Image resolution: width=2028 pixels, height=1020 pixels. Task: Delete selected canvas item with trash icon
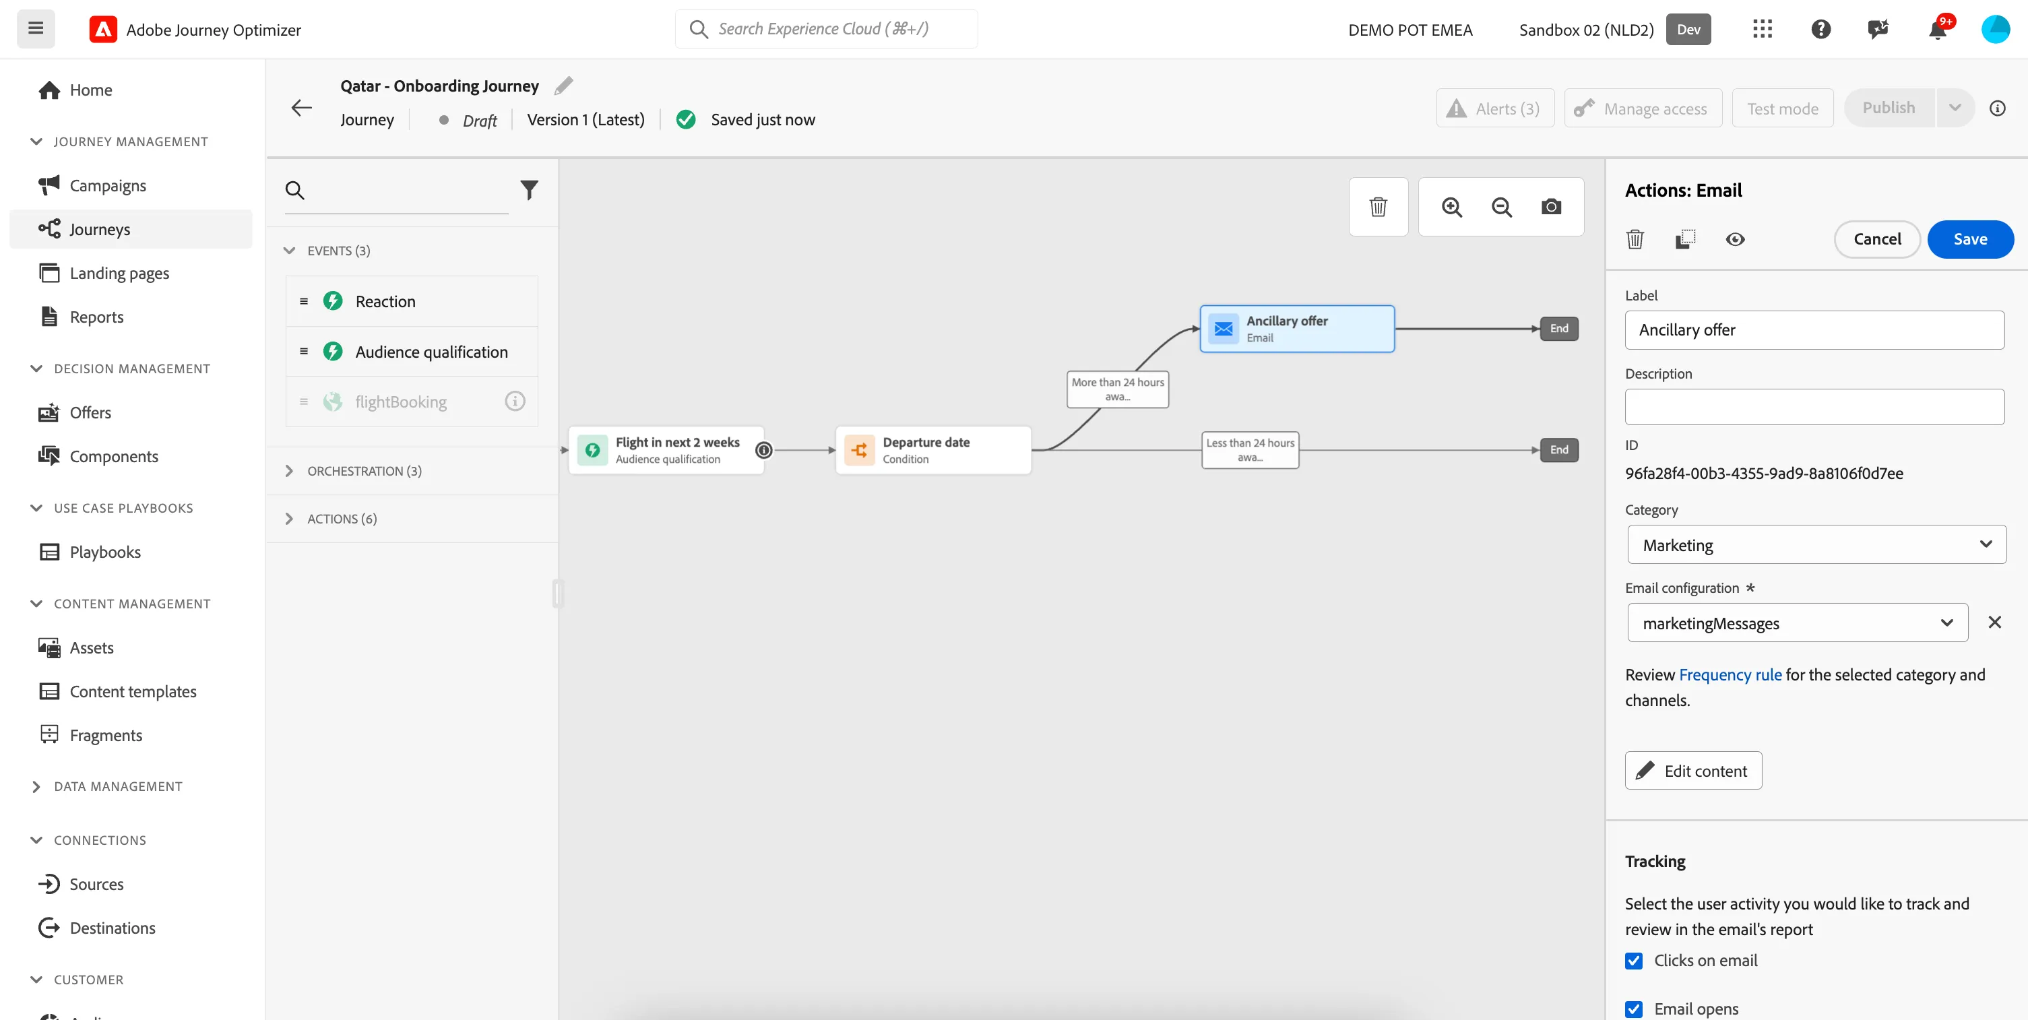1378,207
